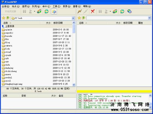
Task: Select the enews folder
Action: coord(7,74)
